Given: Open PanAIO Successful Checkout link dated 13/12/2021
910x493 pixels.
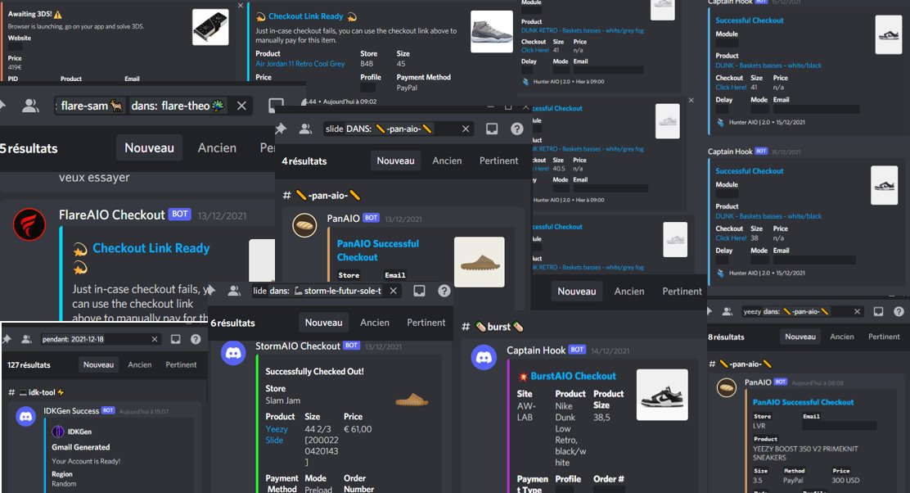Looking at the screenshot, I should 378,251.
